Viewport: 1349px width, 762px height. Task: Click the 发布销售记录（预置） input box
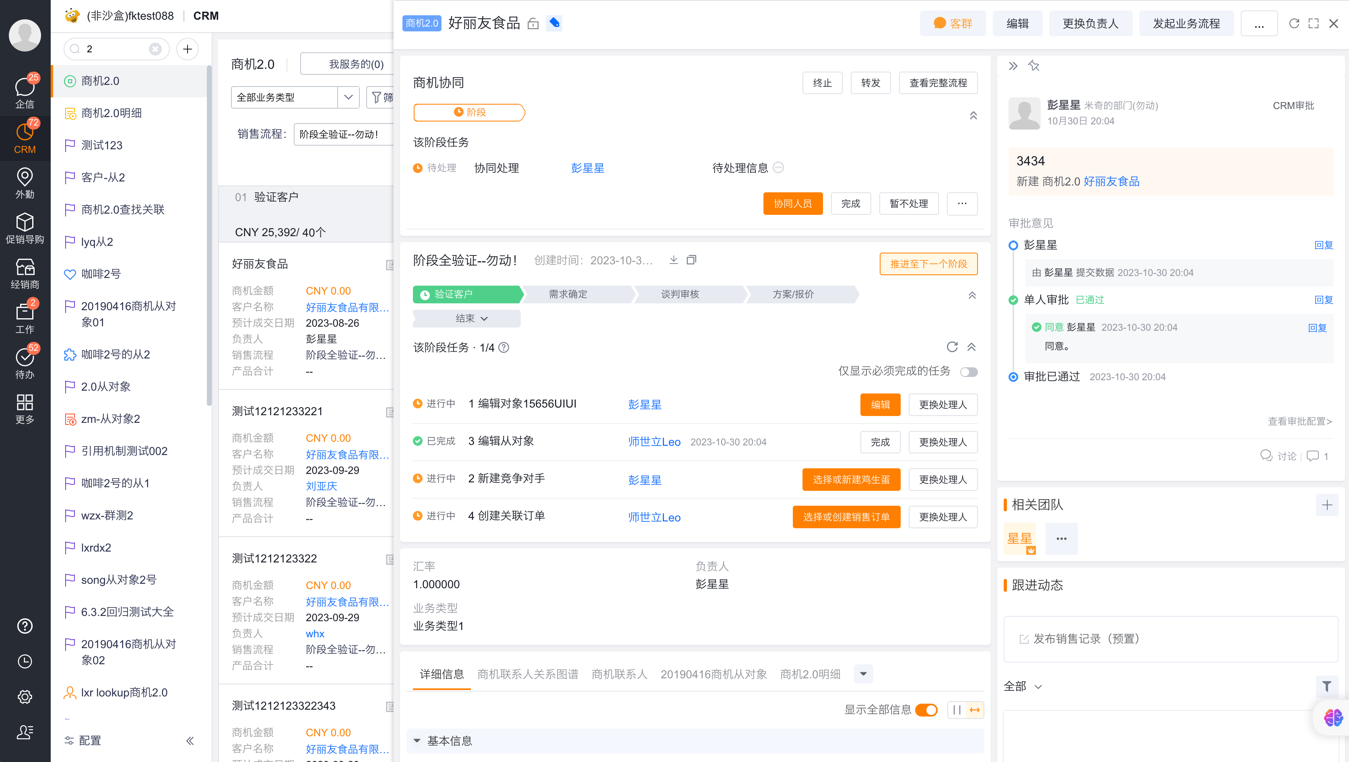pos(1170,638)
